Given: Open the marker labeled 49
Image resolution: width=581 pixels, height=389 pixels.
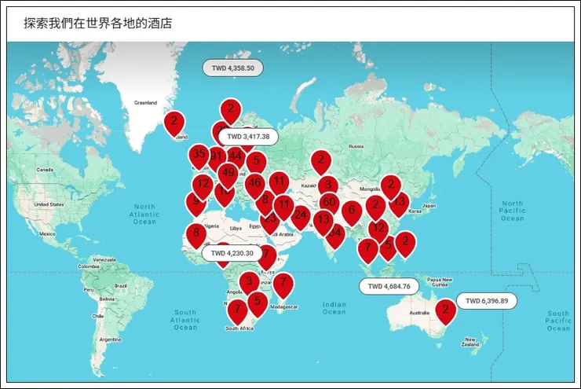Looking at the screenshot, I should (228, 175).
